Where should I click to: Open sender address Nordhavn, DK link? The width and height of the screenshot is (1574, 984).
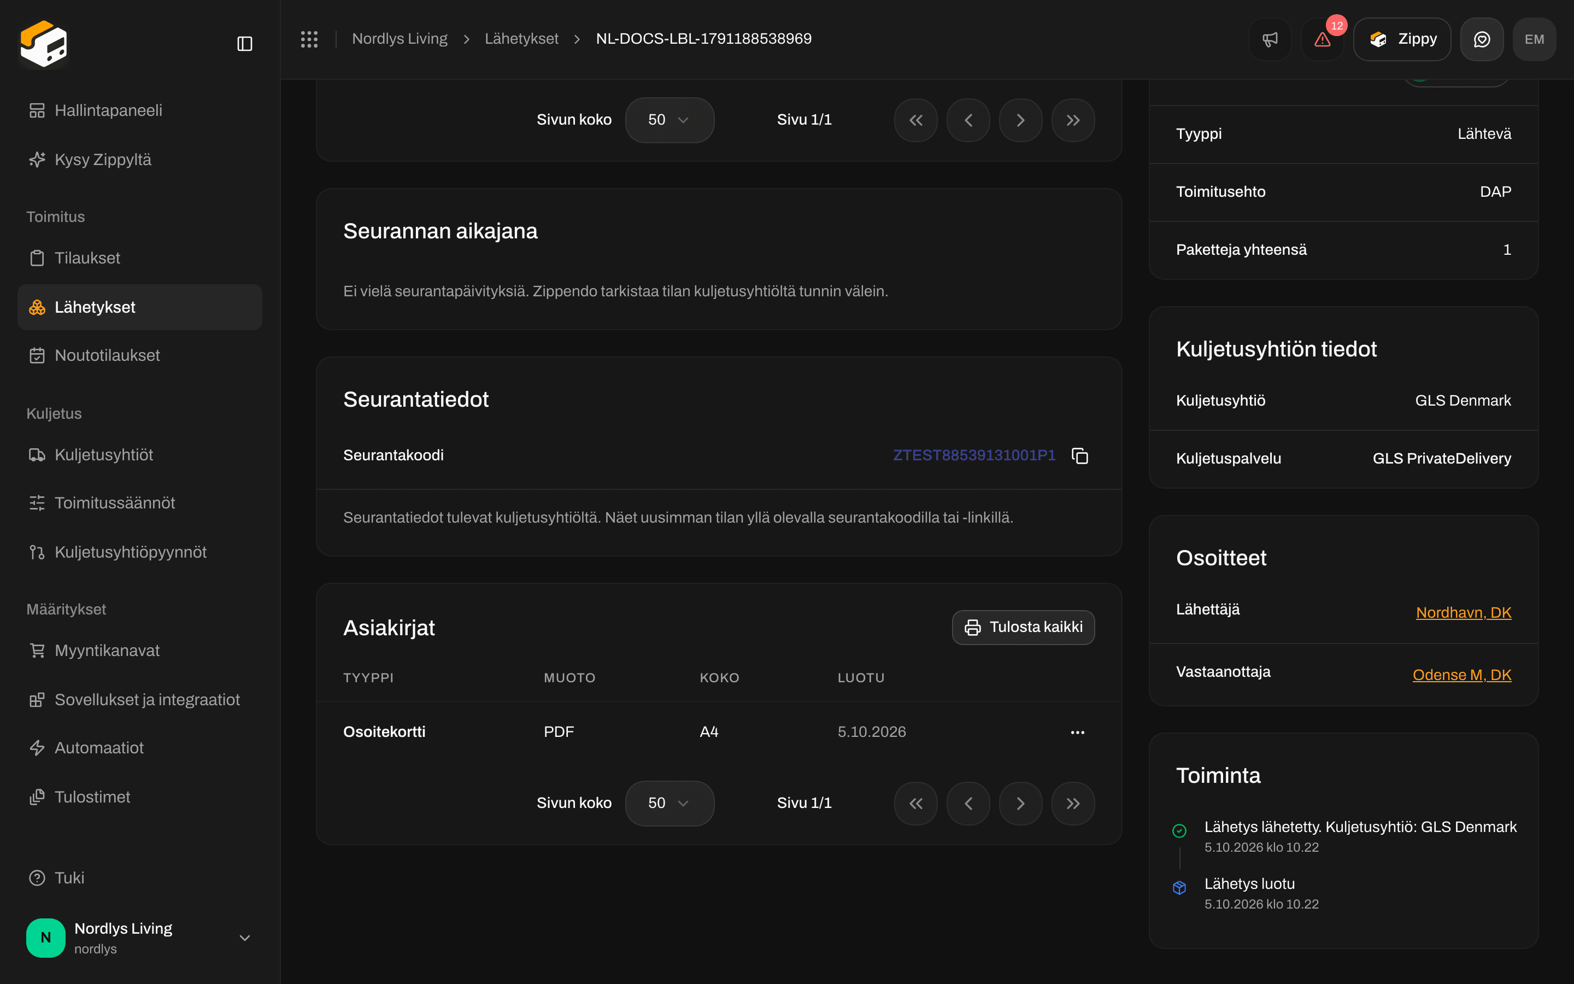pyautogui.click(x=1464, y=612)
